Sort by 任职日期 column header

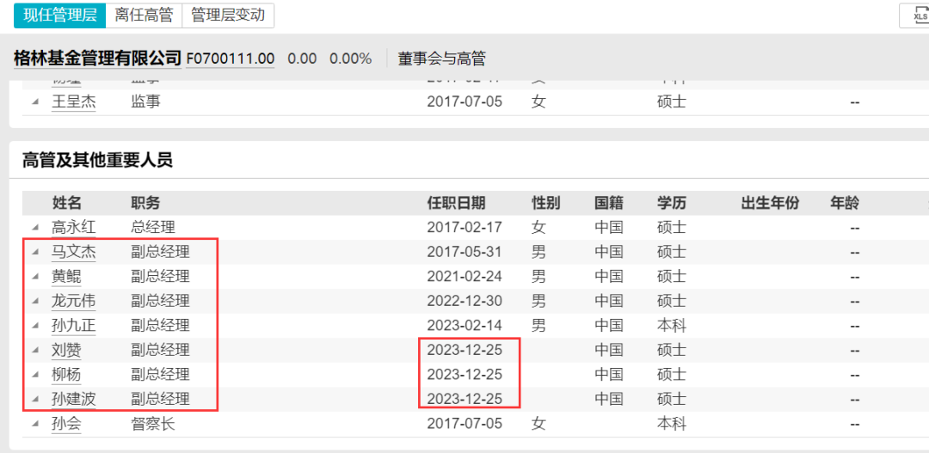[456, 203]
